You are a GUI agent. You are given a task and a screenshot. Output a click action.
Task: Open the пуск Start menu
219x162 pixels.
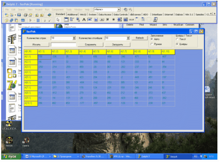[11, 156]
